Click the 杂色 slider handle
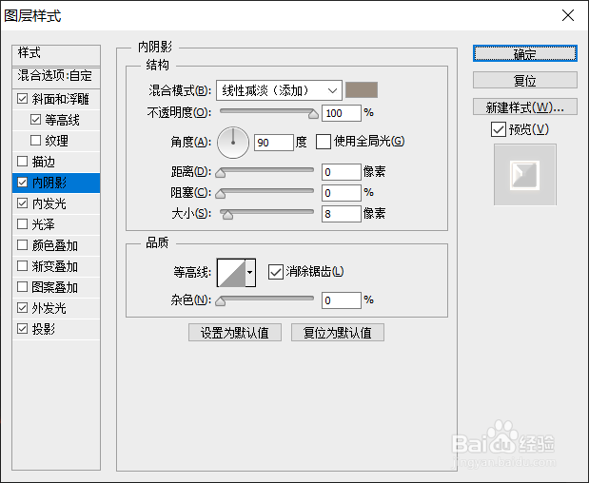This screenshot has height=483, width=589. pyautogui.click(x=221, y=301)
